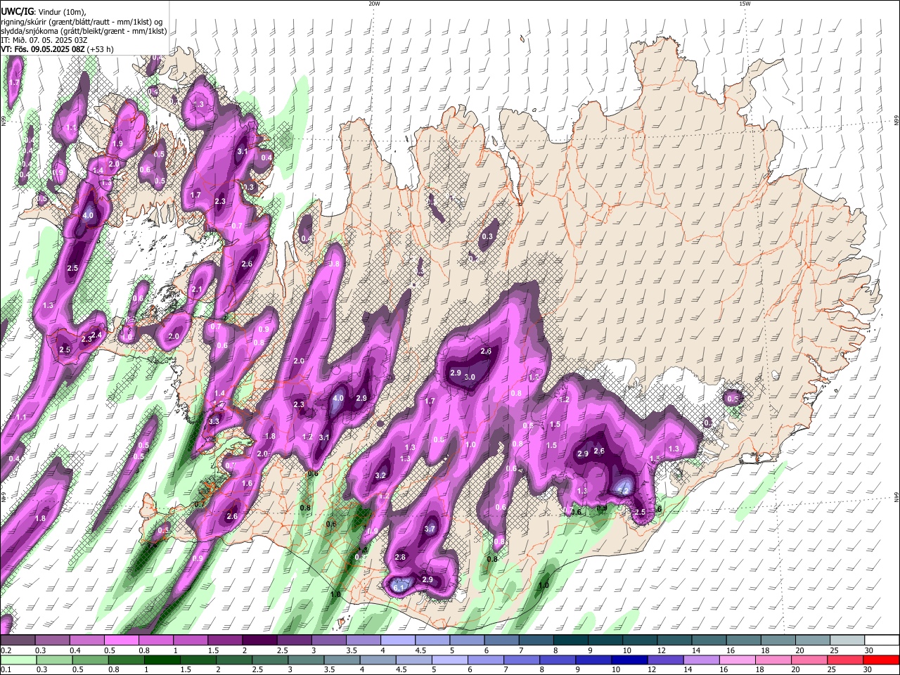Select the "rigning/skúrir" legend description line

pyautogui.click(x=82, y=22)
